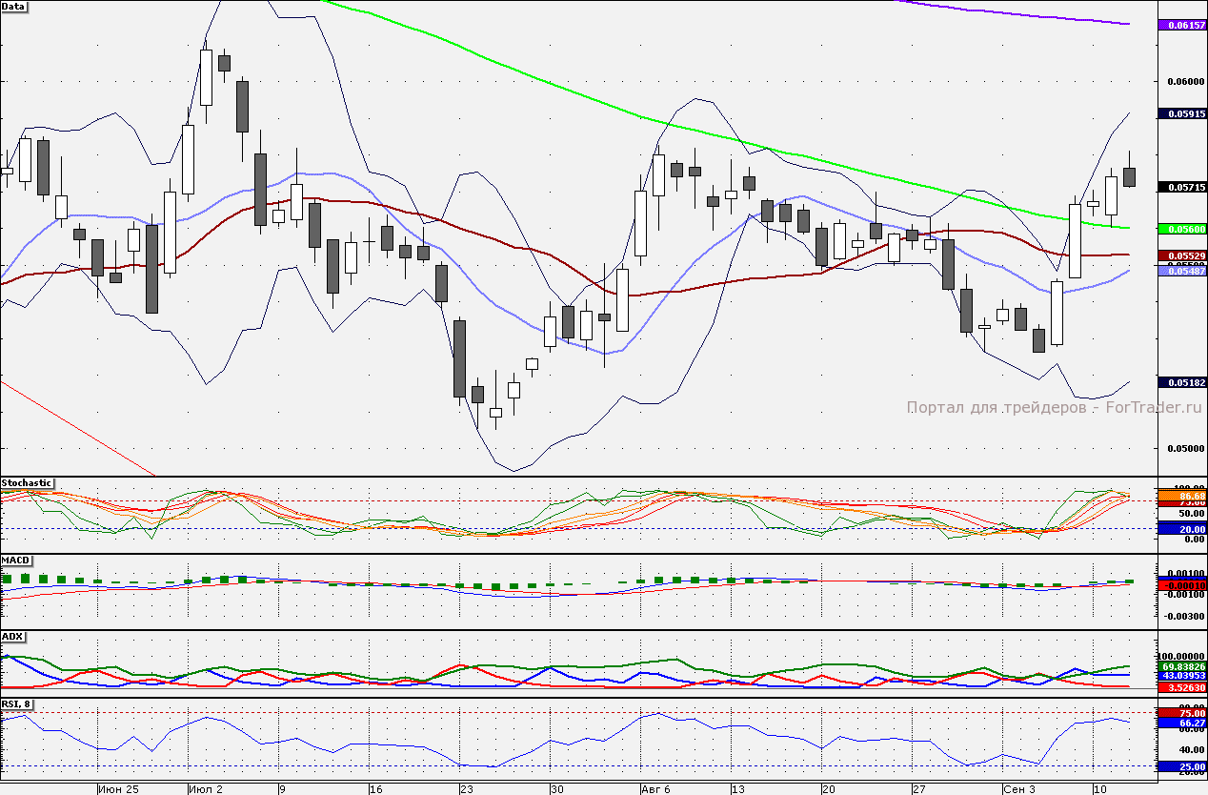The width and height of the screenshot is (1208, 795).
Task: Click the 50.00 Stochastic axis value
Action: click(x=1191, y=512)
